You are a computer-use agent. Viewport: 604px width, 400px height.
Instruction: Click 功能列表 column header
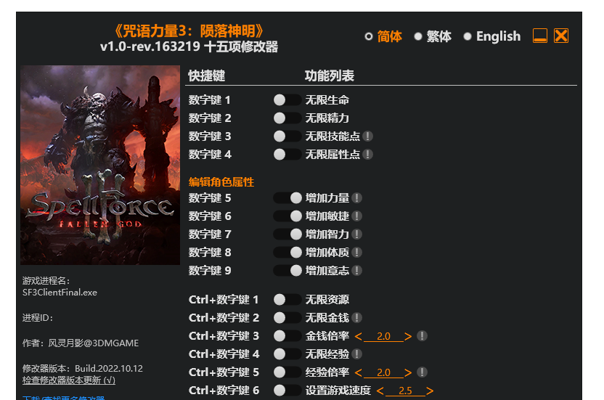(x=330, y=75)
